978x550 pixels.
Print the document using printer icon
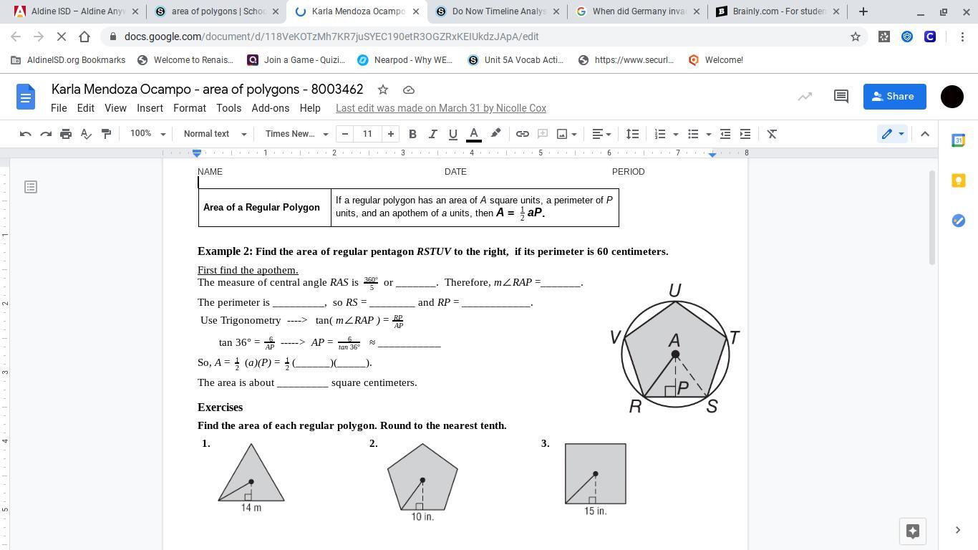[x=66, y=134]
